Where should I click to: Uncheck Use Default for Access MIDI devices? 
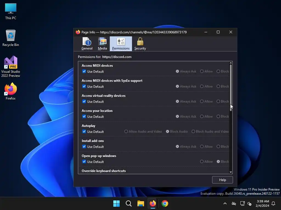[84, 71]
